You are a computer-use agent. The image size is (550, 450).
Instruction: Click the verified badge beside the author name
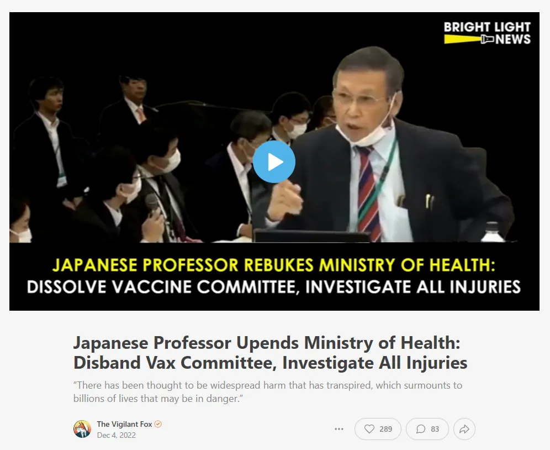[x=158, y=424]
